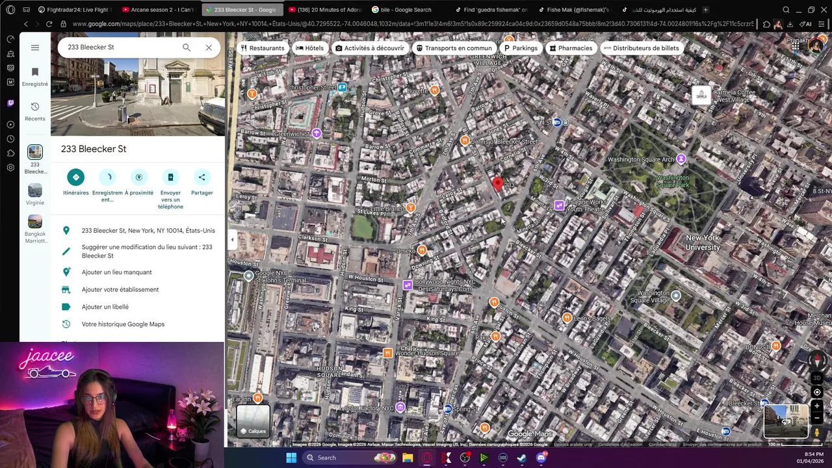Click the Washington Square Arch marker
The image size is (832, 468).
681,159
